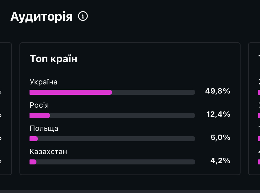Select the Польща country label
This screenshot has height=193, width=260.
44,128
